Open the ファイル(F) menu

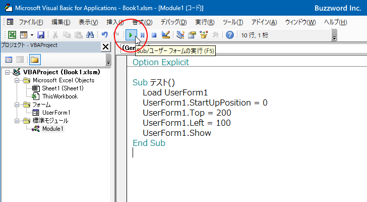31,22
